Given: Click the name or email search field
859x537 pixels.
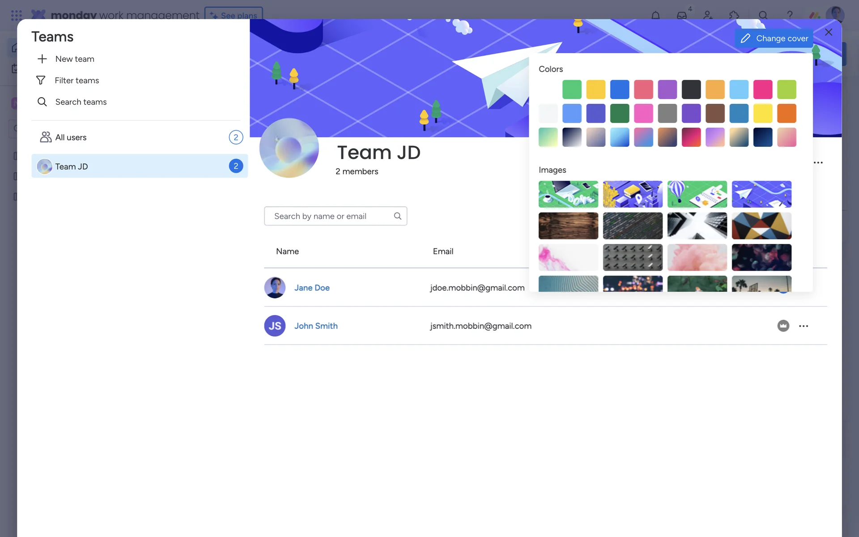Looking at the screenshot, I should 331,216.
